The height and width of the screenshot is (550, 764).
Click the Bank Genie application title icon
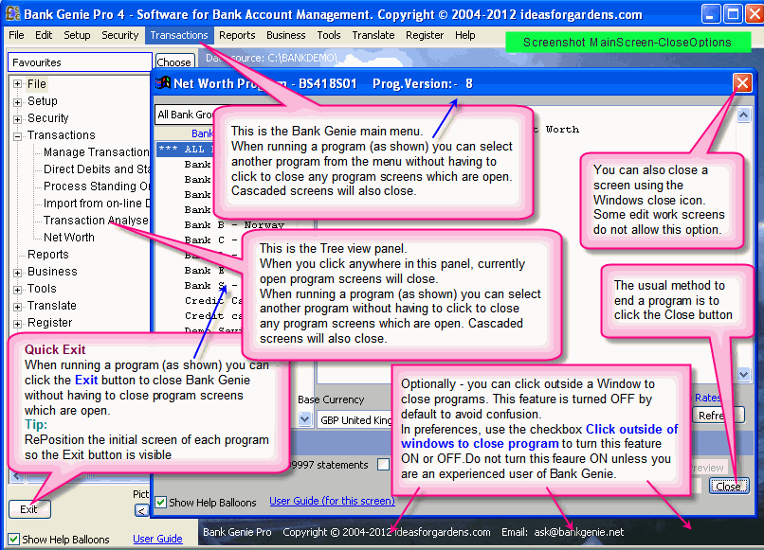pyautogui.click(x=12, y=13)
